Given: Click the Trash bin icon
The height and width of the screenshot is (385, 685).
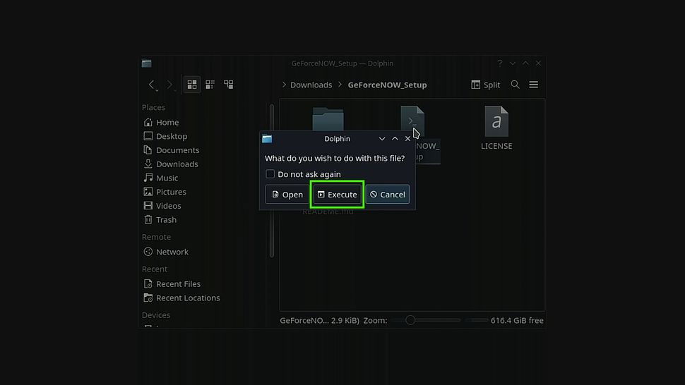Looking at the screenshot, I should point(148,219).
